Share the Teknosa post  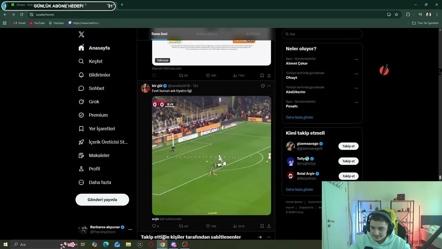click(269, 75)
